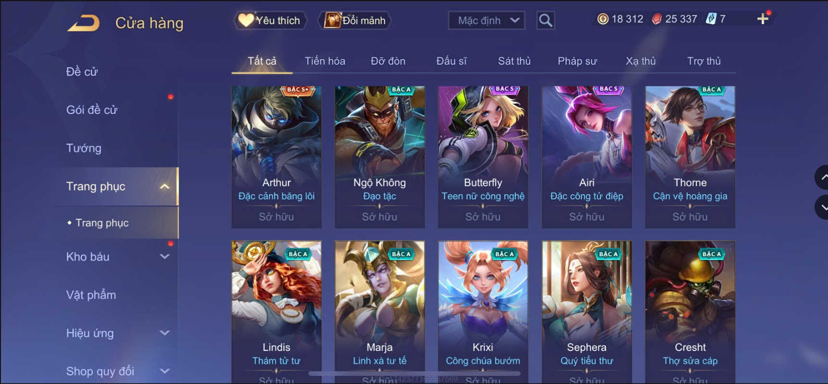Click the blue voucher icon showing 7
Viewport: 828px width, 384px height.
coord(711,19)
